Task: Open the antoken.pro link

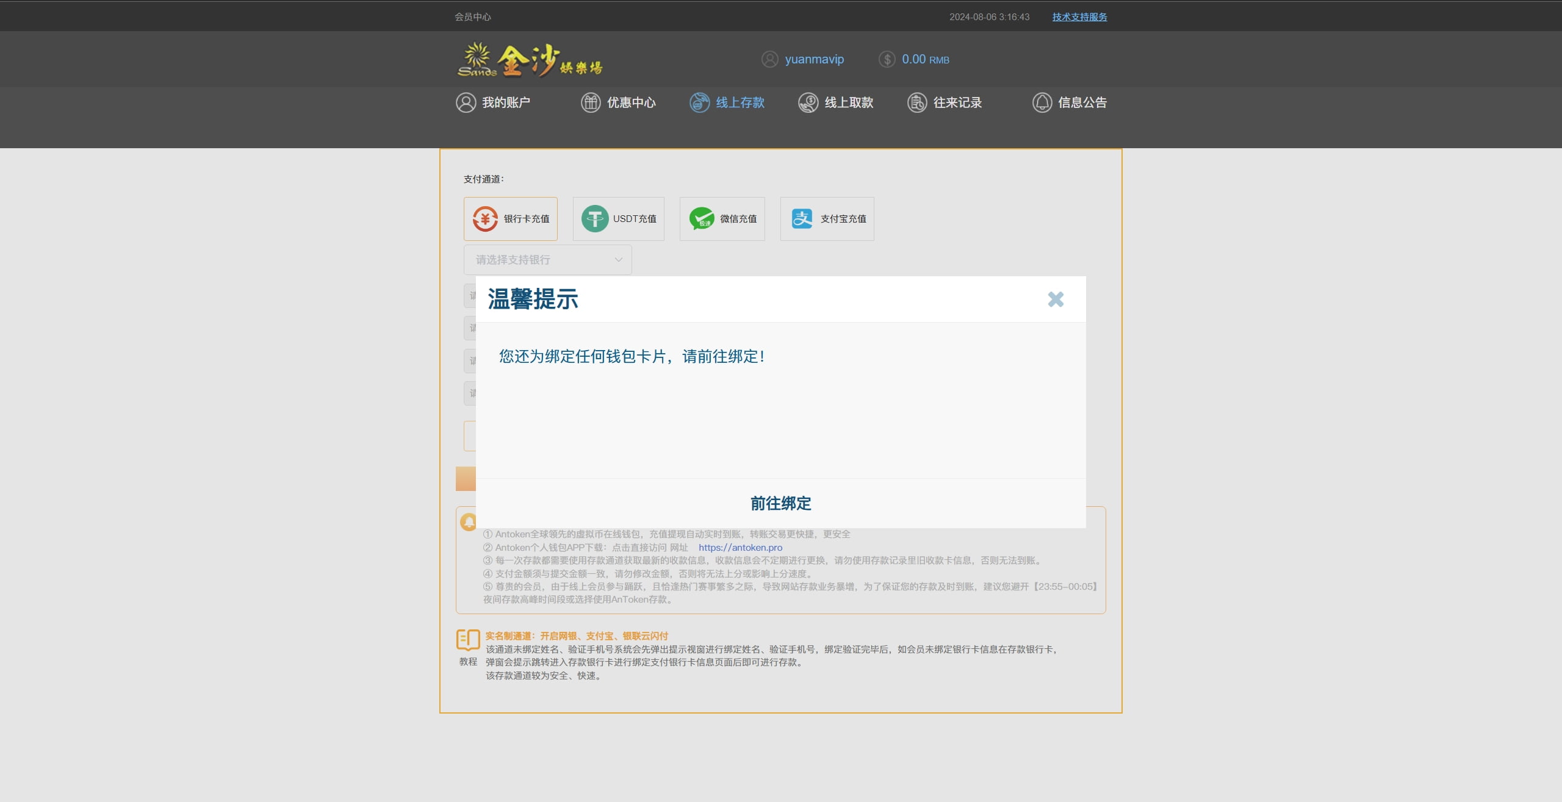Action: (740, 548)
